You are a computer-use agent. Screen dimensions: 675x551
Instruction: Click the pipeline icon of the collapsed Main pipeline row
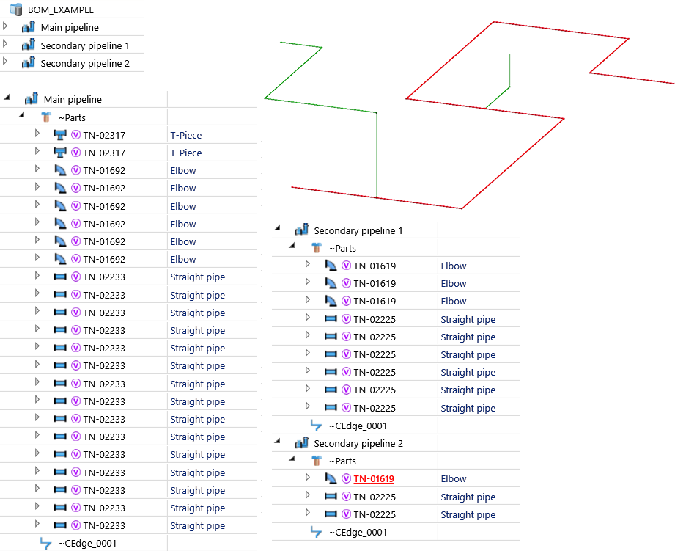click(x=29, y=27)
